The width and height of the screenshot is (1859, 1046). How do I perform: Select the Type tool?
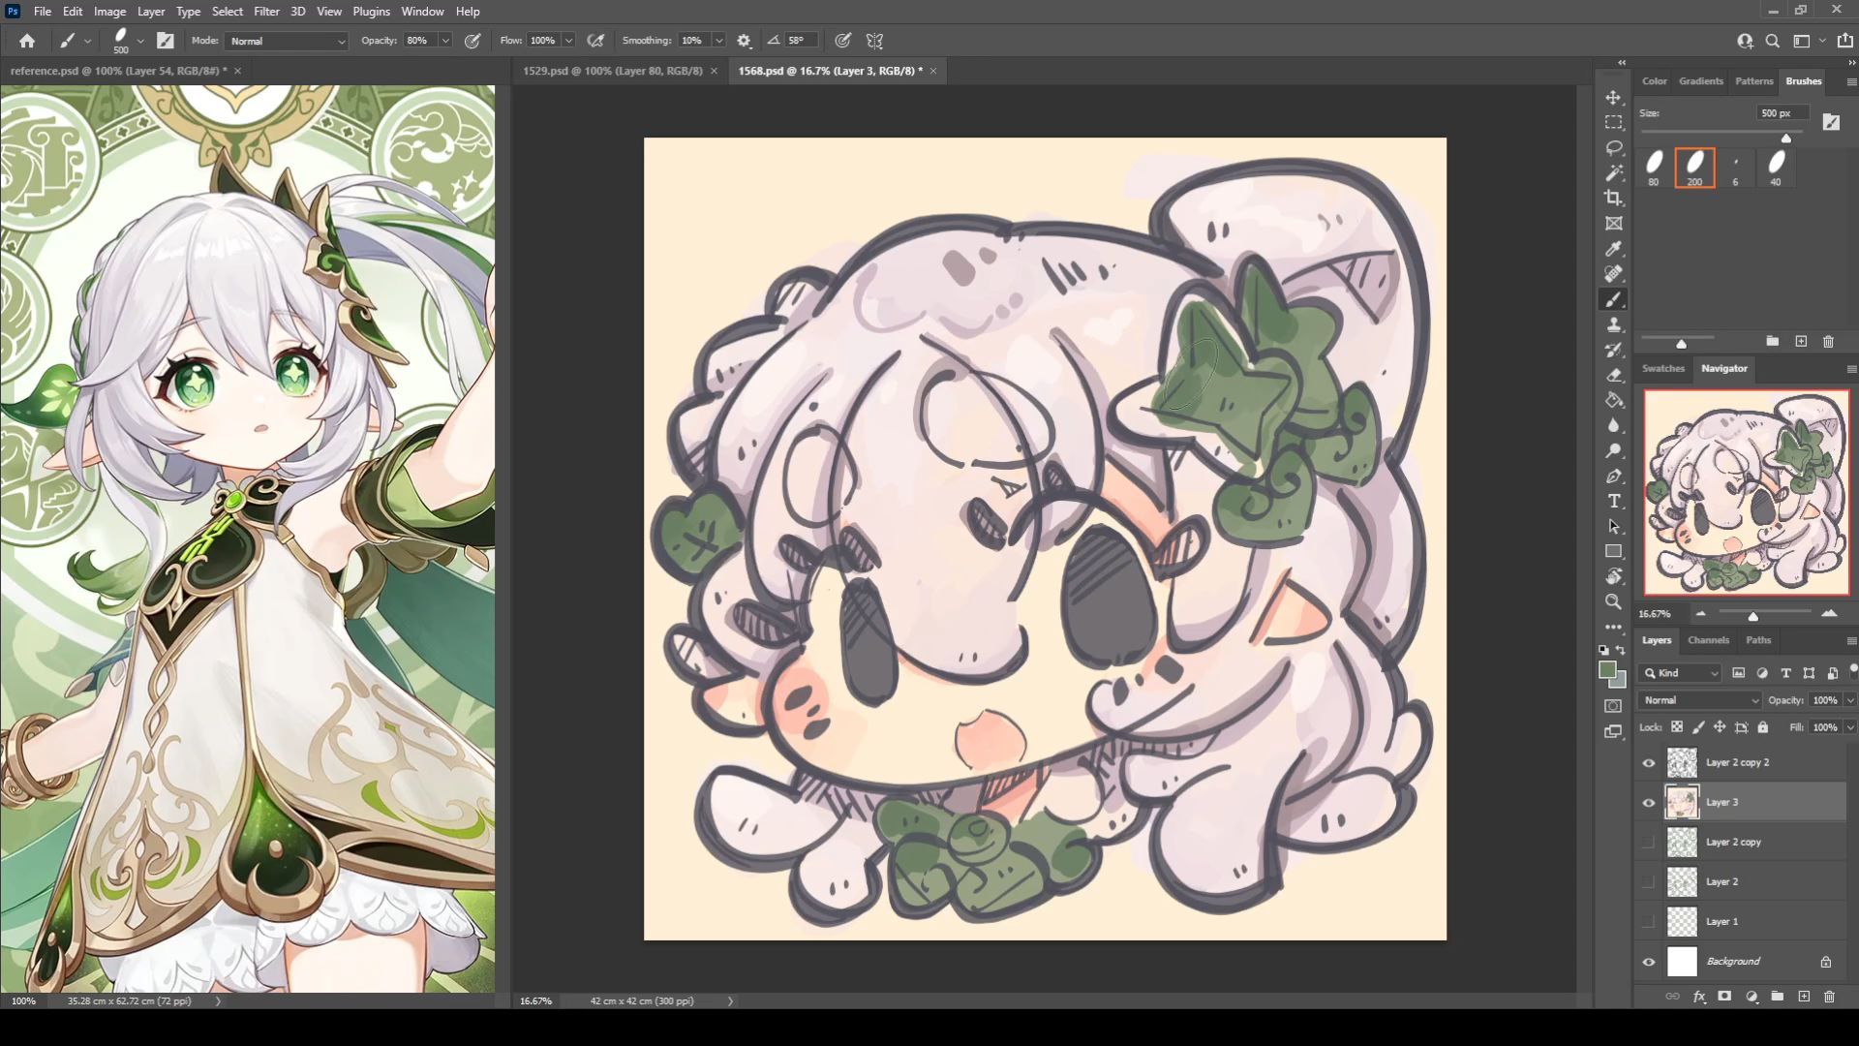(x=1614, y=501)
